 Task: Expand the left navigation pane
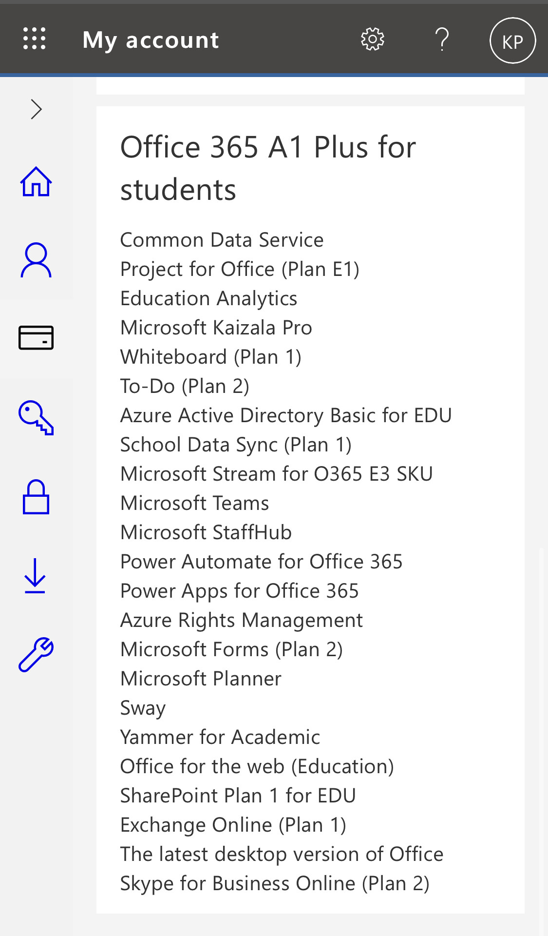(36, 109)
